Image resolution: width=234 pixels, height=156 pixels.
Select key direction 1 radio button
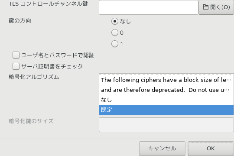pyautogui.click(x=114, y=44)
